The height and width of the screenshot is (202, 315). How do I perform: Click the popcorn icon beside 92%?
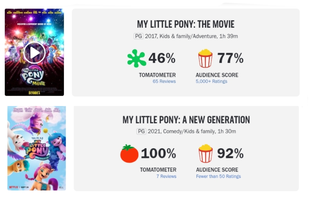(205, 153)
